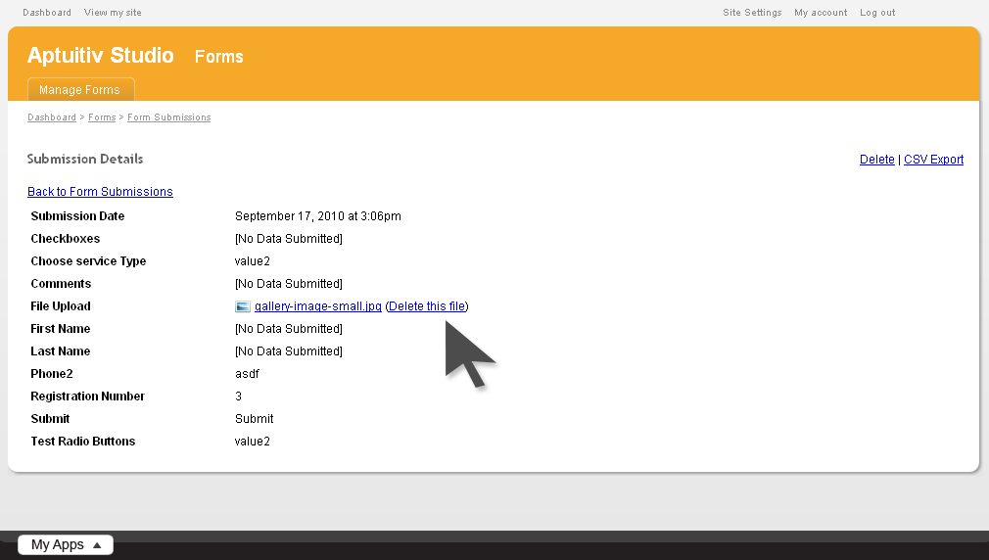
Task: Click the image file icon beside gallery-image-small.jpg
Action: pyautogui.click(x=243, y=306)
